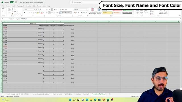Viewport: 182px width, 102px height.
Task: Open the Page Layout ribbon tab
Action: point(20,6)
